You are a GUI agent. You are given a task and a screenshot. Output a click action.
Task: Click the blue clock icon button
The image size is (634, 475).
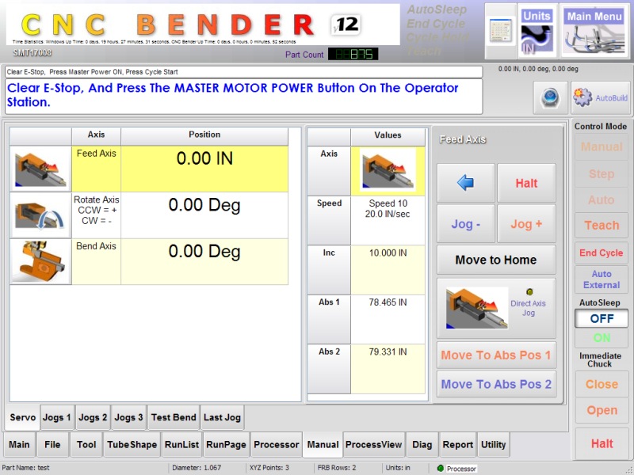coord(550,97)
